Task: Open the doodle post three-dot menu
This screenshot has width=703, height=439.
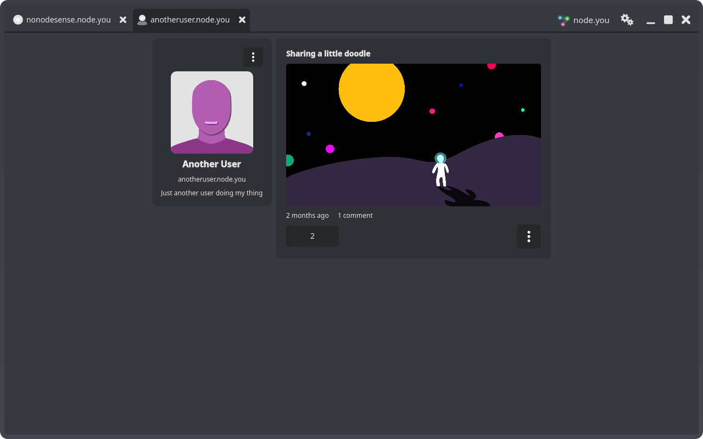Action: point(529,237)
